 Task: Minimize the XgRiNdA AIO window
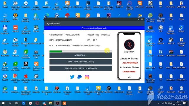click(x=139, y=19)
